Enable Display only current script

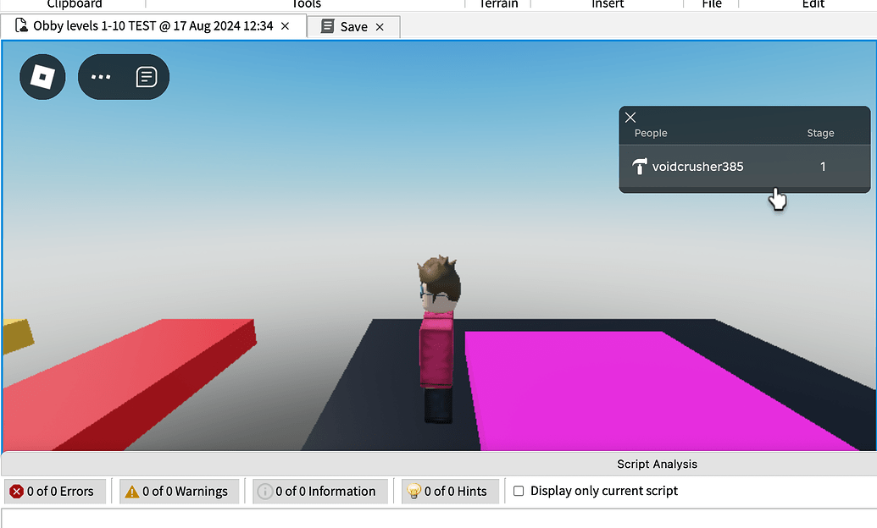coord(519,491)
